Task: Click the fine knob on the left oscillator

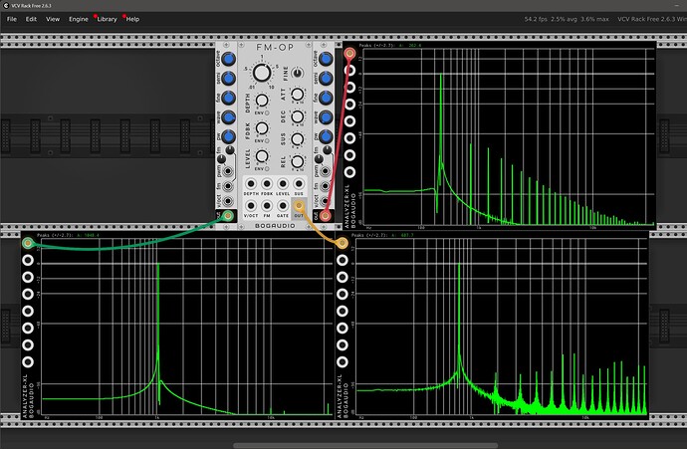Action: [x=228, y=98]
